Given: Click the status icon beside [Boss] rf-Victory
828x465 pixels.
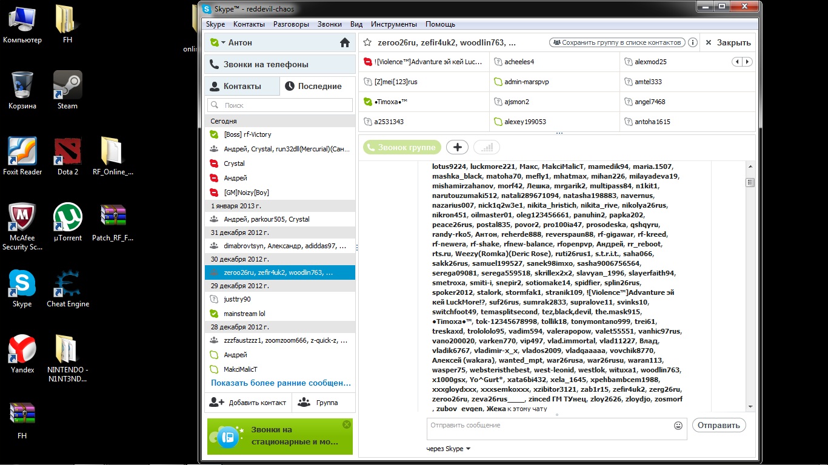Looking at the screenshot, I should 213,134.
